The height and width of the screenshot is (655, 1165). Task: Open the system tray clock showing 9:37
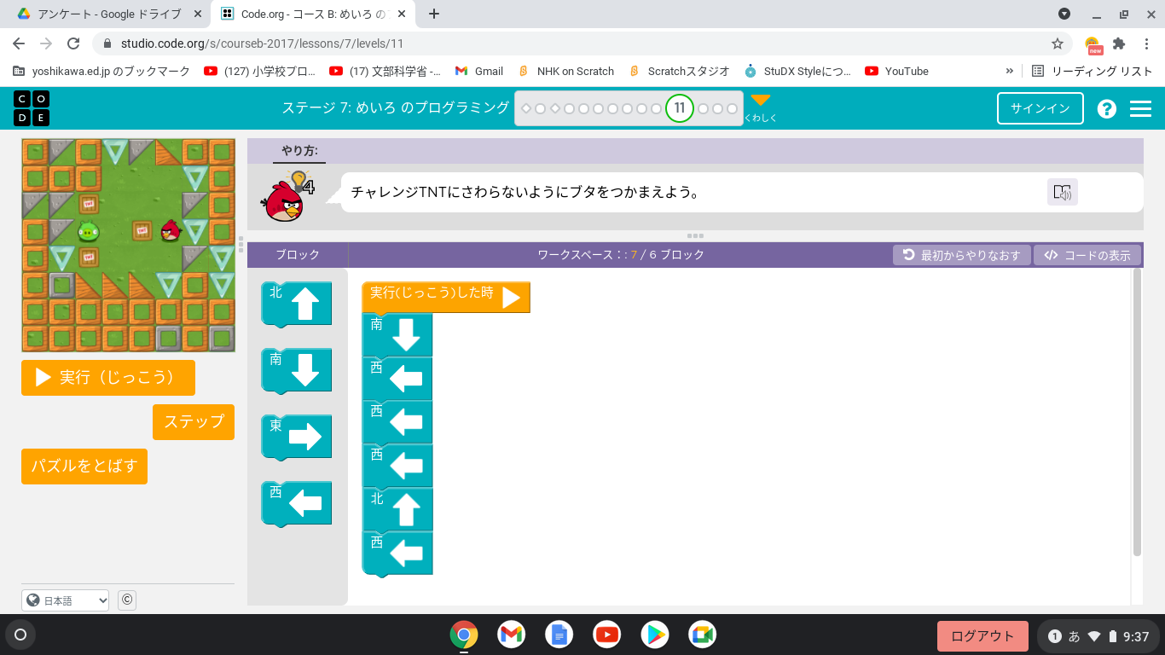1136,636
